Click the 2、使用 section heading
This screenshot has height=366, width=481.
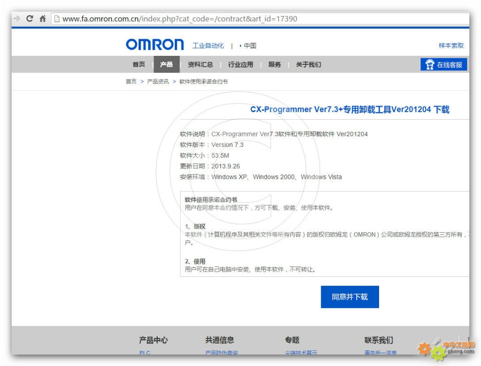tap(195, 261)
